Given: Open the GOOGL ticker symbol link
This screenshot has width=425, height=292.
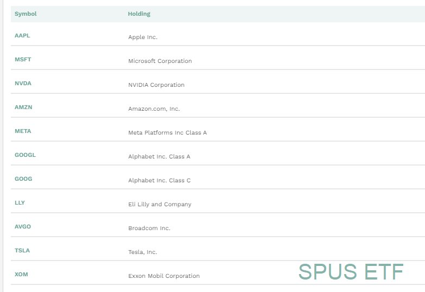Looking at the screenshot, I should 25,155.
